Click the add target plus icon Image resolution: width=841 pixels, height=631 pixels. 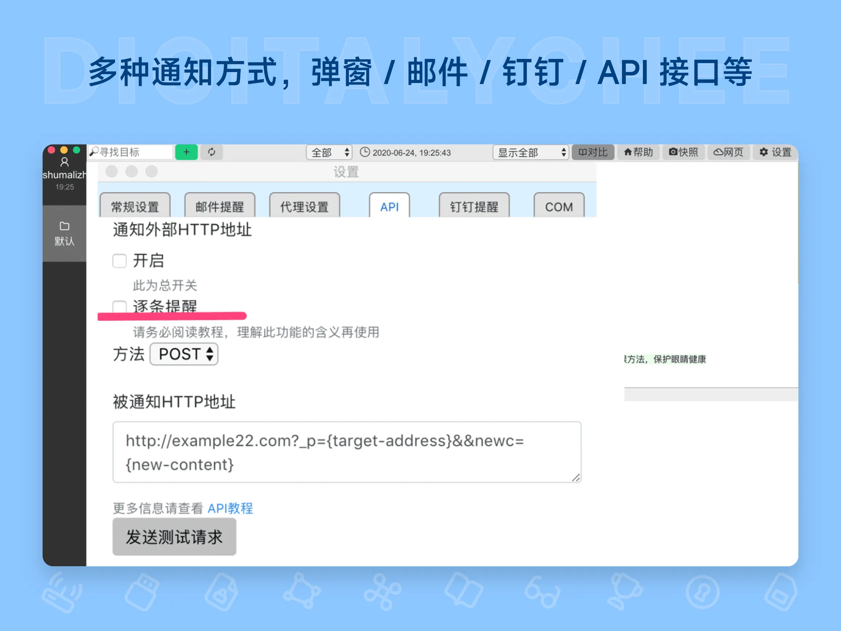tap(186, 152)
